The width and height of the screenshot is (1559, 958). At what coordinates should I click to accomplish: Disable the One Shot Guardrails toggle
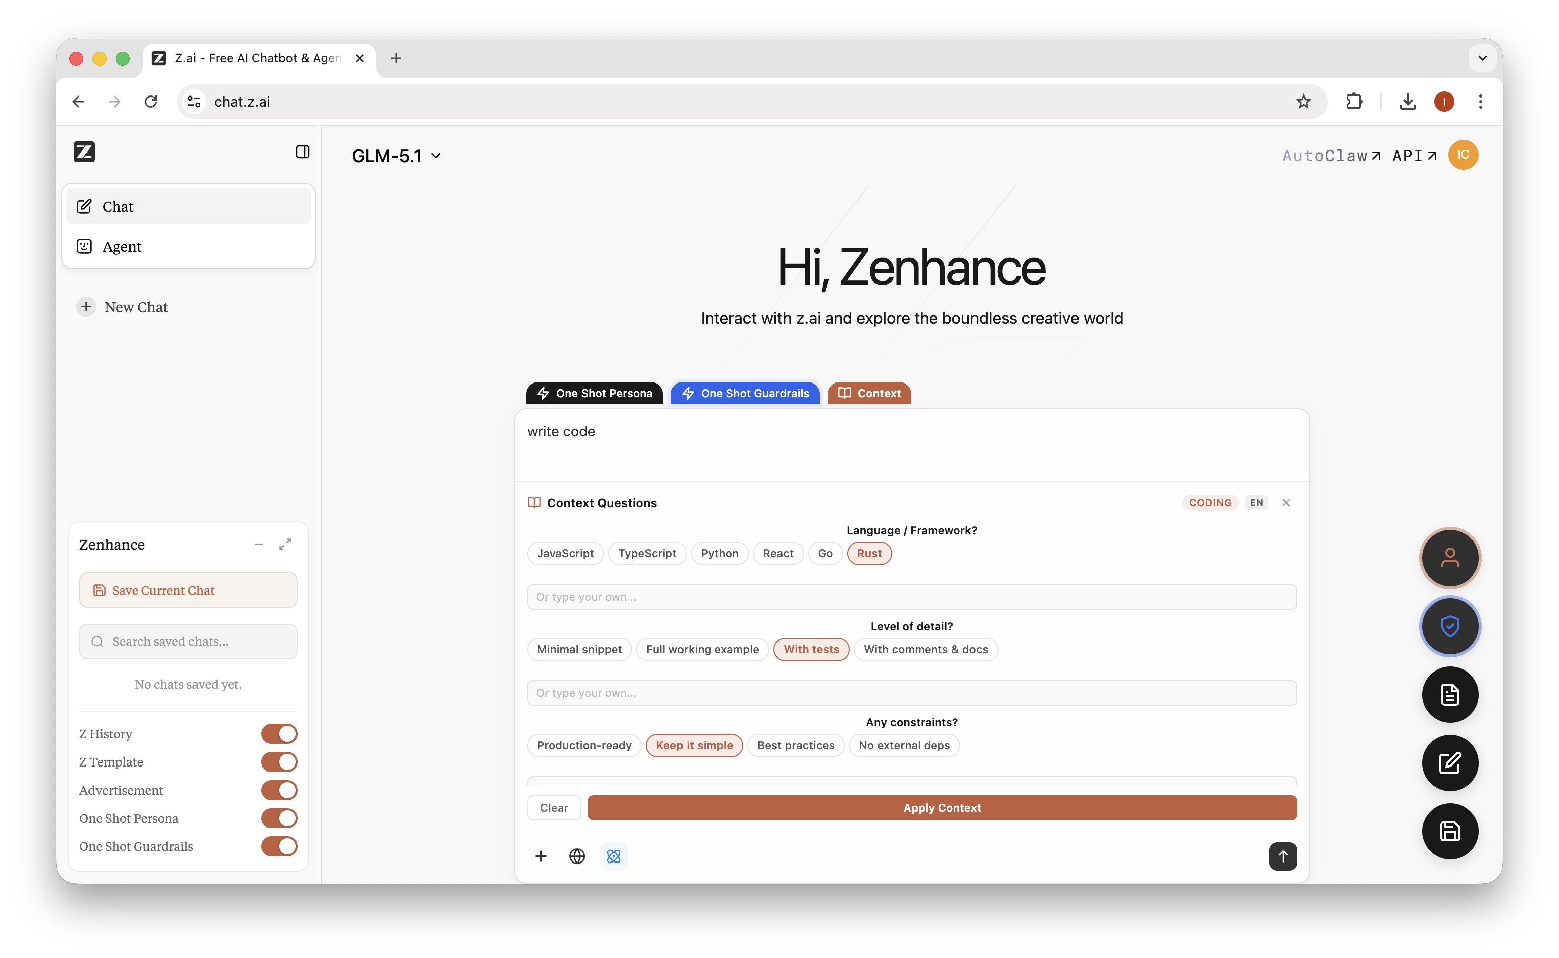point(279,846)
